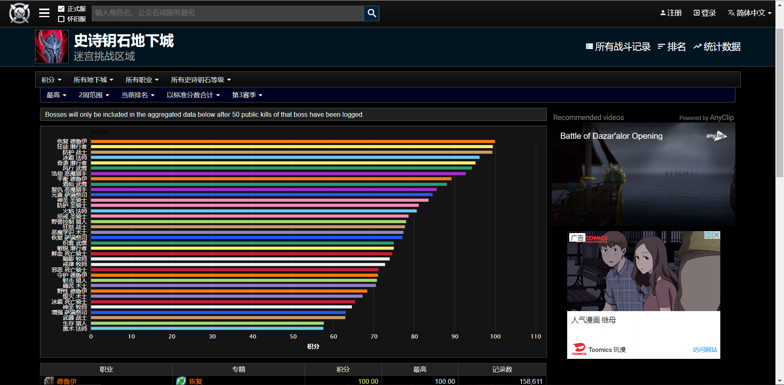Screen dimensions: 784x385
Task: Focus the character or guild search field
Action: [227, 13]
